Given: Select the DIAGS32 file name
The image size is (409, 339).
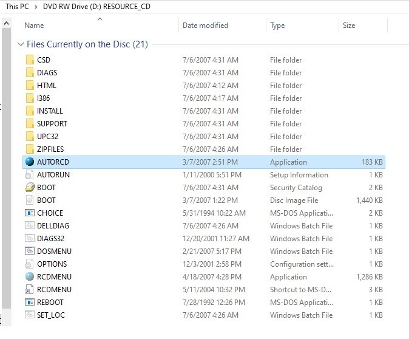Looking at the screenshot, I should pos(50,238).
